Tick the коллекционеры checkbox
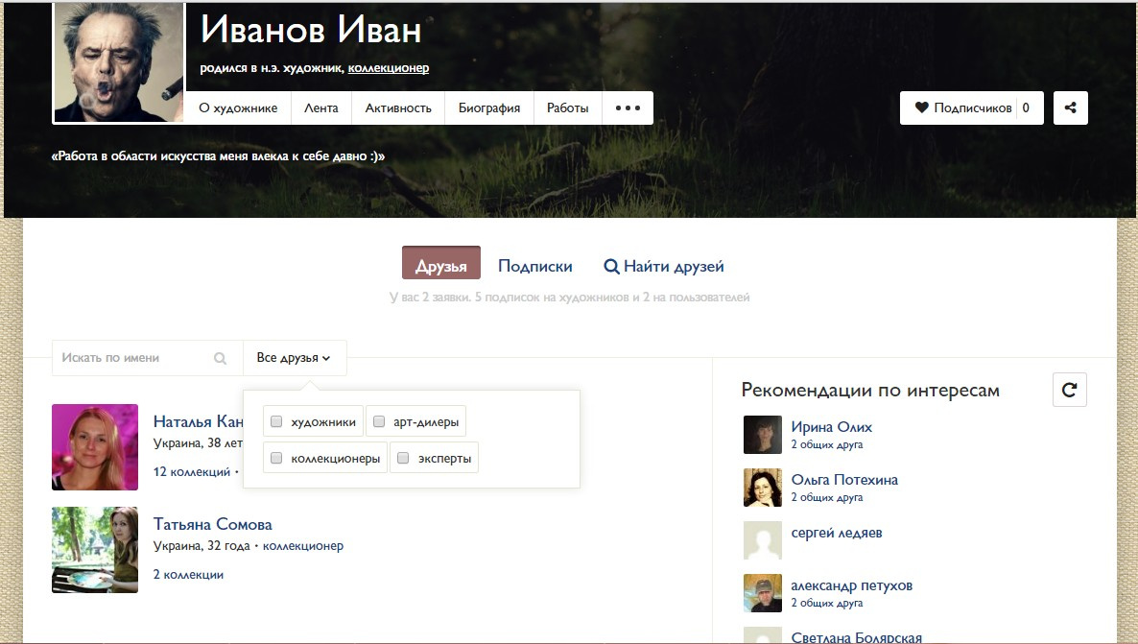Screen dimensions: 1138x644 [x=276, y=459]
